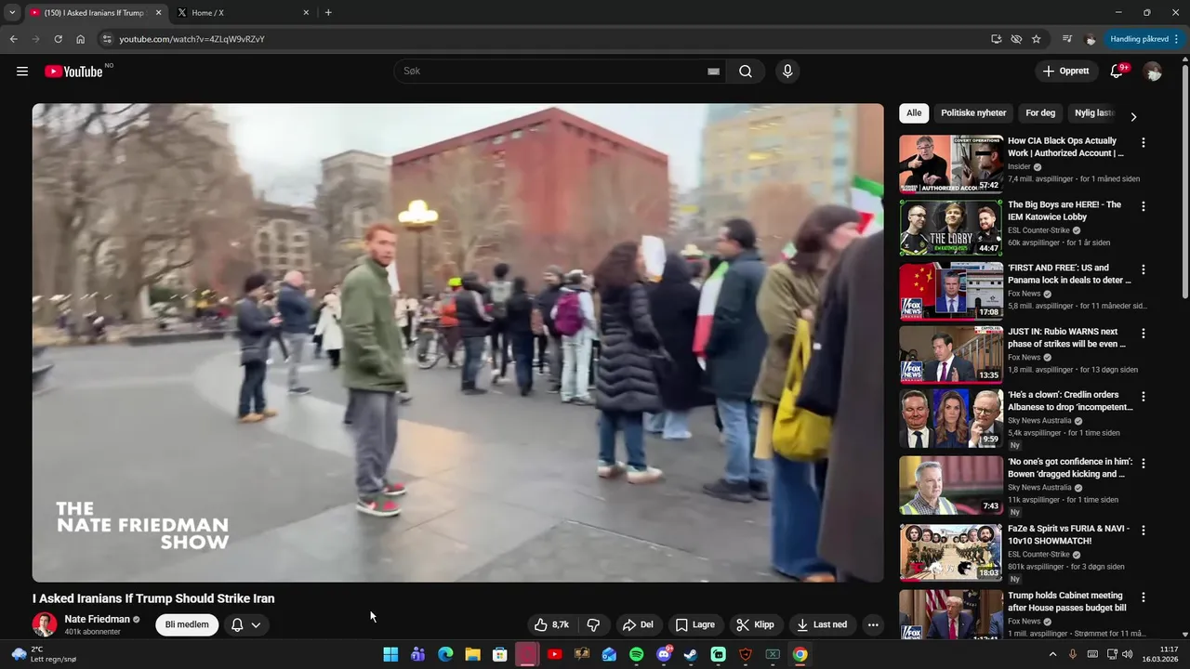Open more actions ellipsis under video
1190x669 pixels.
point(873,625)
